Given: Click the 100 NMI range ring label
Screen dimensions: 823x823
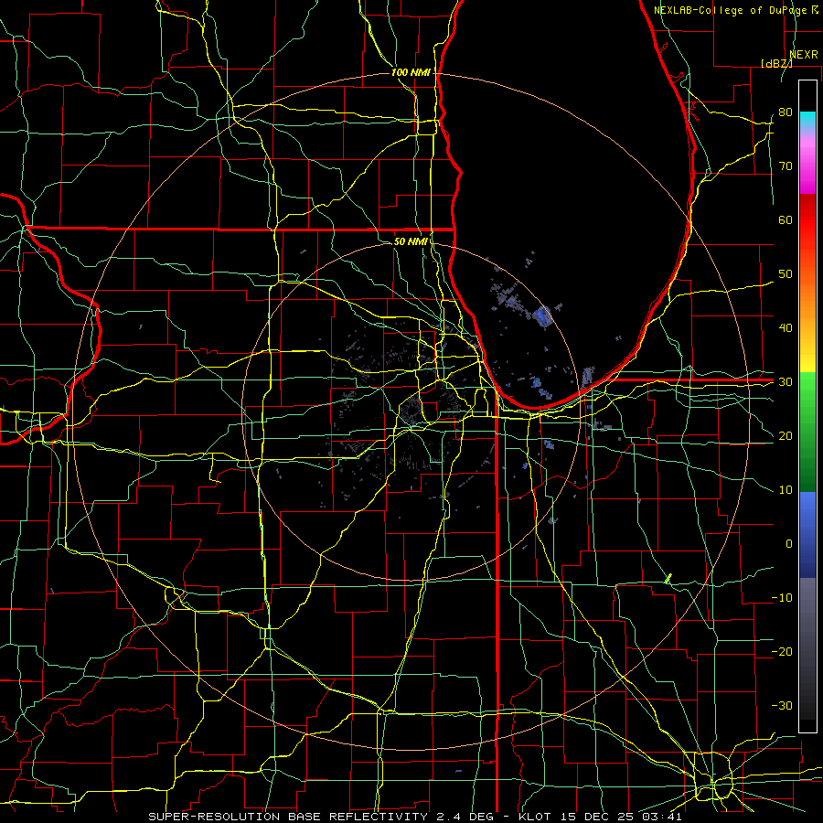Looking at the screenshot, I should point(411,72).
